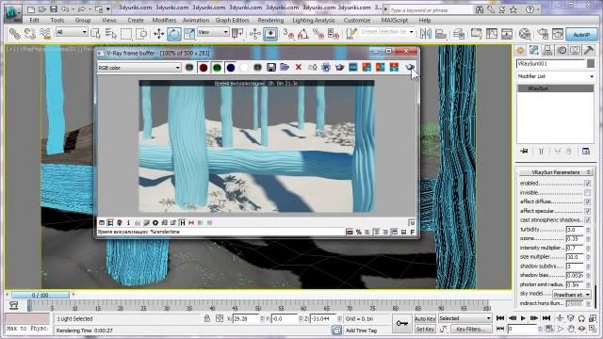Open the Selected key filter dropdown
This screenshot has width=603, height=339.
click(x=464, y=318)
